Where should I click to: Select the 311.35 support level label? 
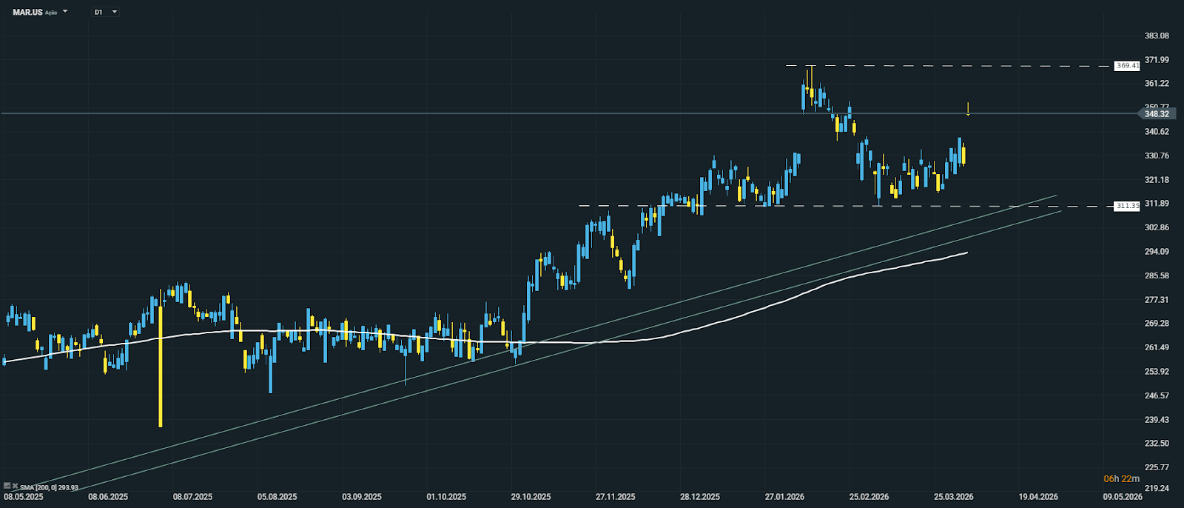coord(1127,206)
